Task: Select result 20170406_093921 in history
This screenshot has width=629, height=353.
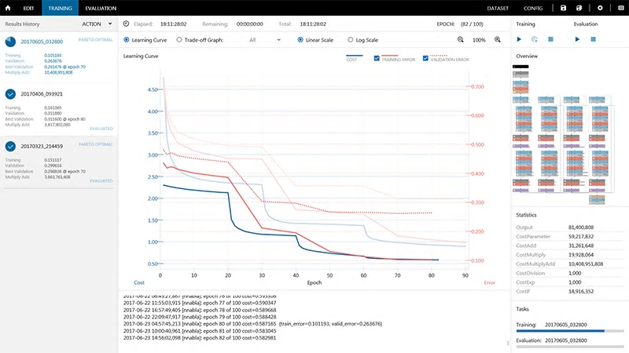Action: click(42, 94)
